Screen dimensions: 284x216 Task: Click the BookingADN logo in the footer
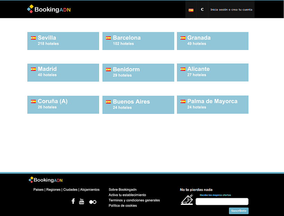pos(45,180)
